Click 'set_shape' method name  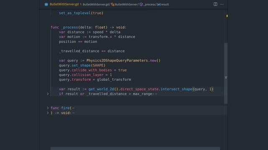(x=81, y=65)
